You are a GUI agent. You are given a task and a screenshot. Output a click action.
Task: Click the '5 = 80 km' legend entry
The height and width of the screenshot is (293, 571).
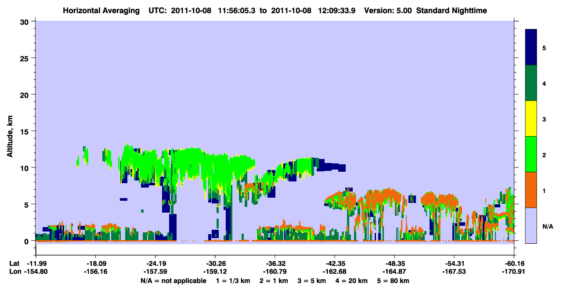[x=394, y=281]
